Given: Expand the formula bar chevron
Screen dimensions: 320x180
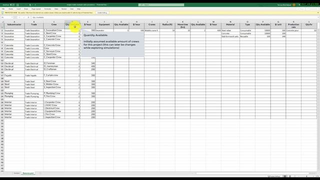Looking at the screenshot, I should pyautogui.click(x=318, y=17).
